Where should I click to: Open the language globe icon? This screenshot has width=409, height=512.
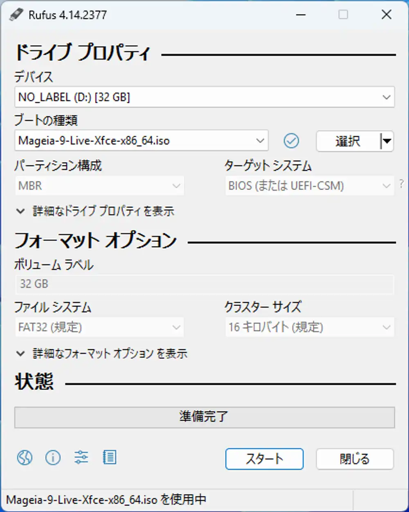point(25,457)
